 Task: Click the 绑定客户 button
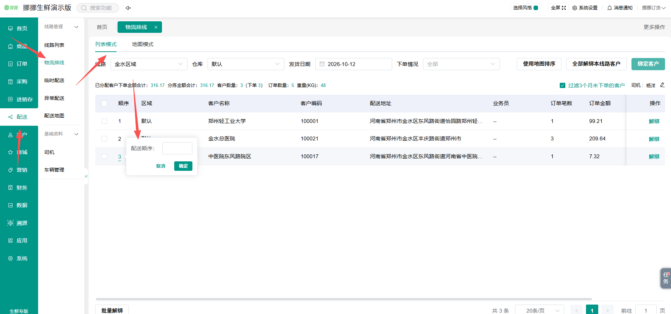(x=648, y=64)
